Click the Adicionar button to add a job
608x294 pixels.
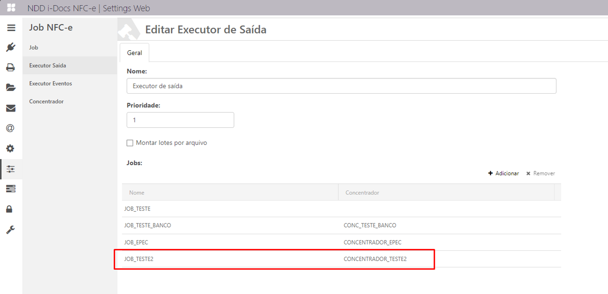point(504,173)
